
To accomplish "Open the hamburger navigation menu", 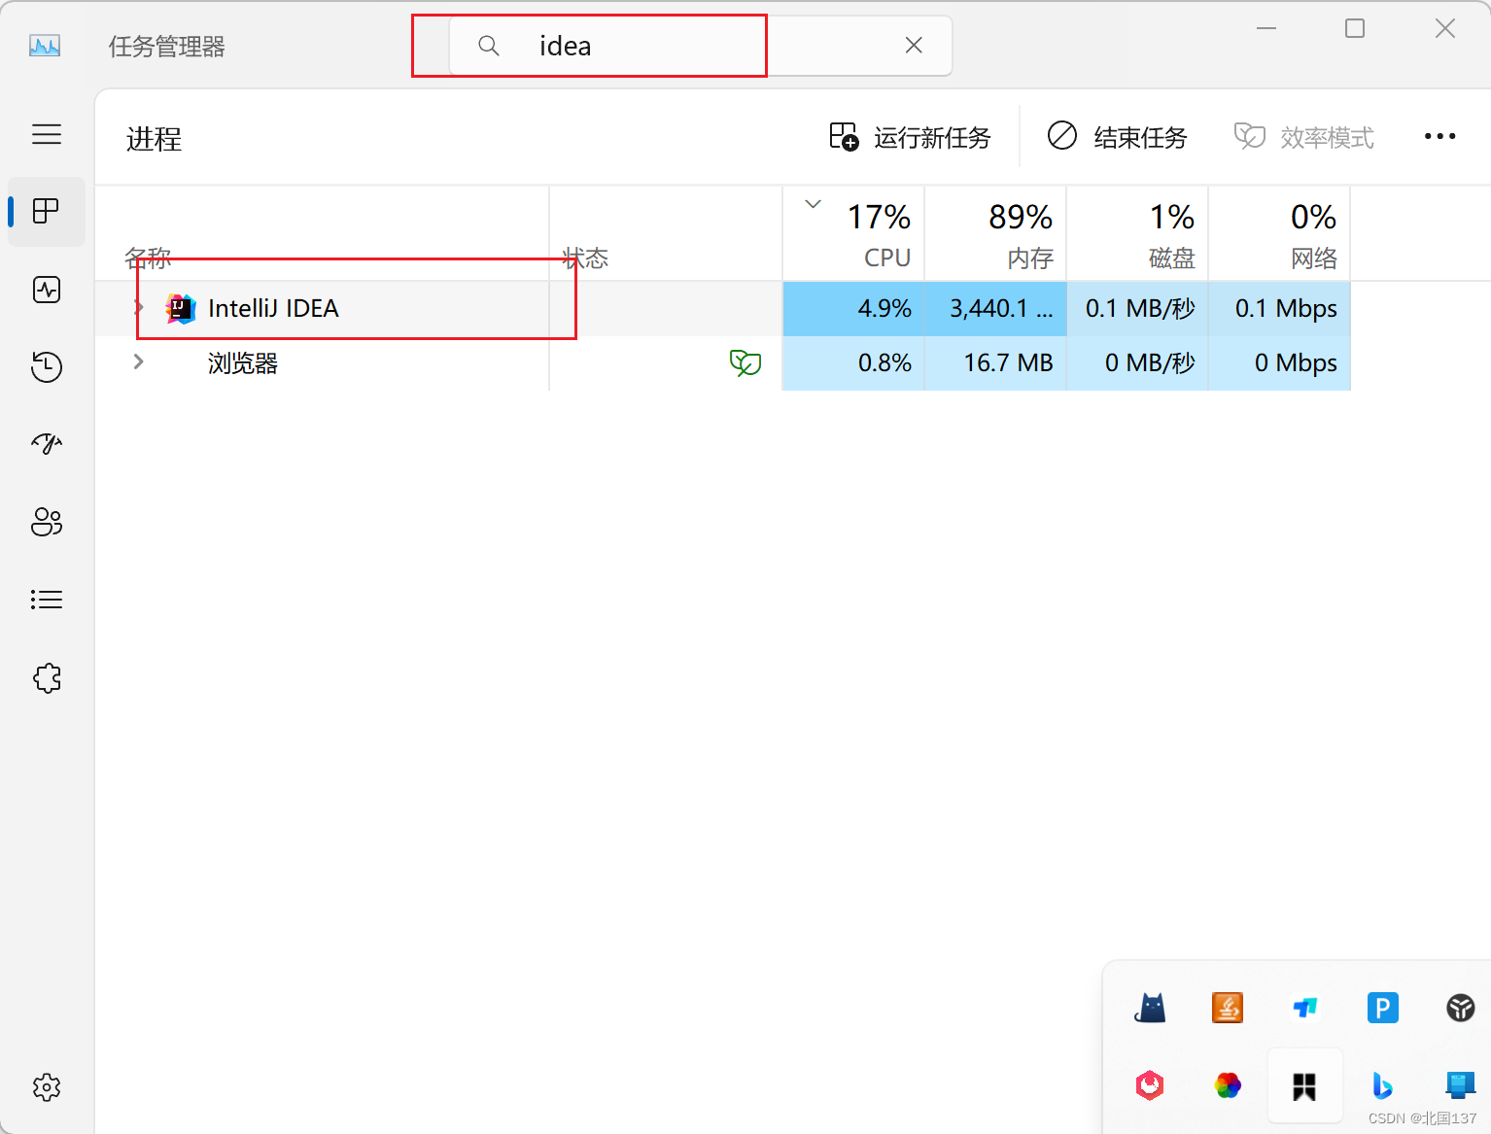I will 47,134.
